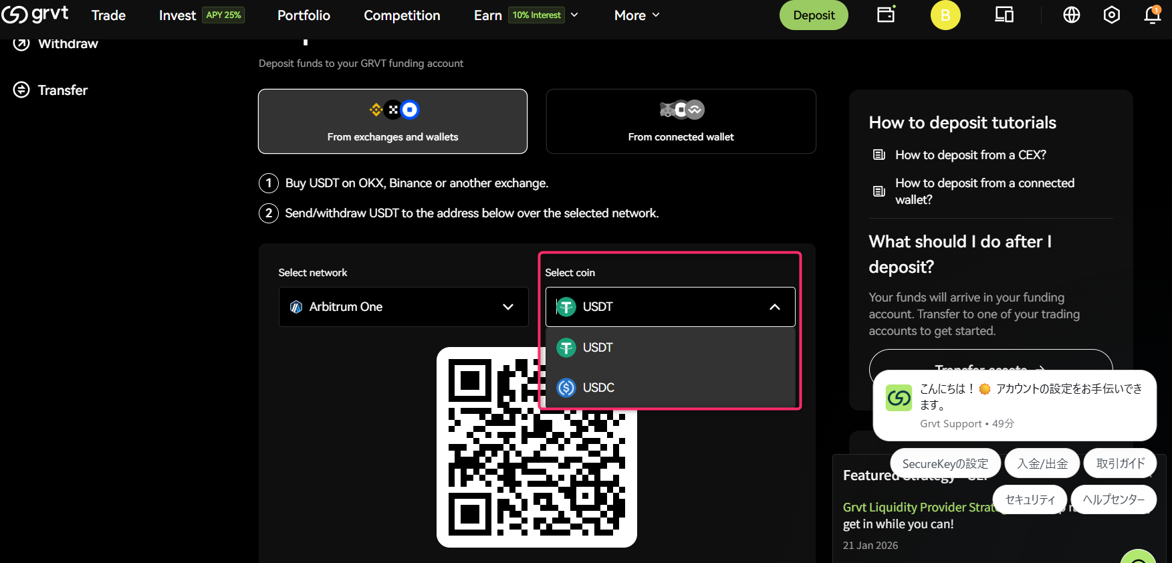Viewport: 1172px width, 563px height.
Task: Click the deposit address QR code
Action: click(x=537, y=447)
